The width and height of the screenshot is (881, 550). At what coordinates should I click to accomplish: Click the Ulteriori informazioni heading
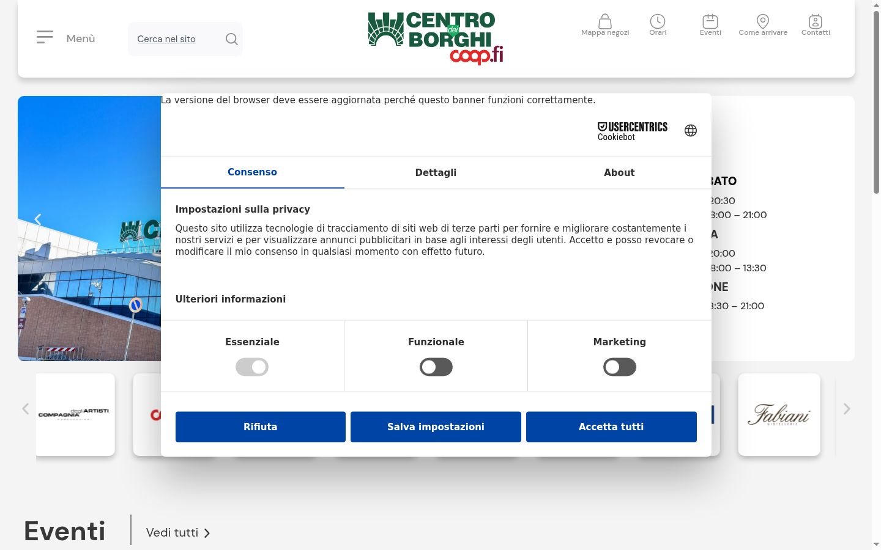(x=231, y=299)
